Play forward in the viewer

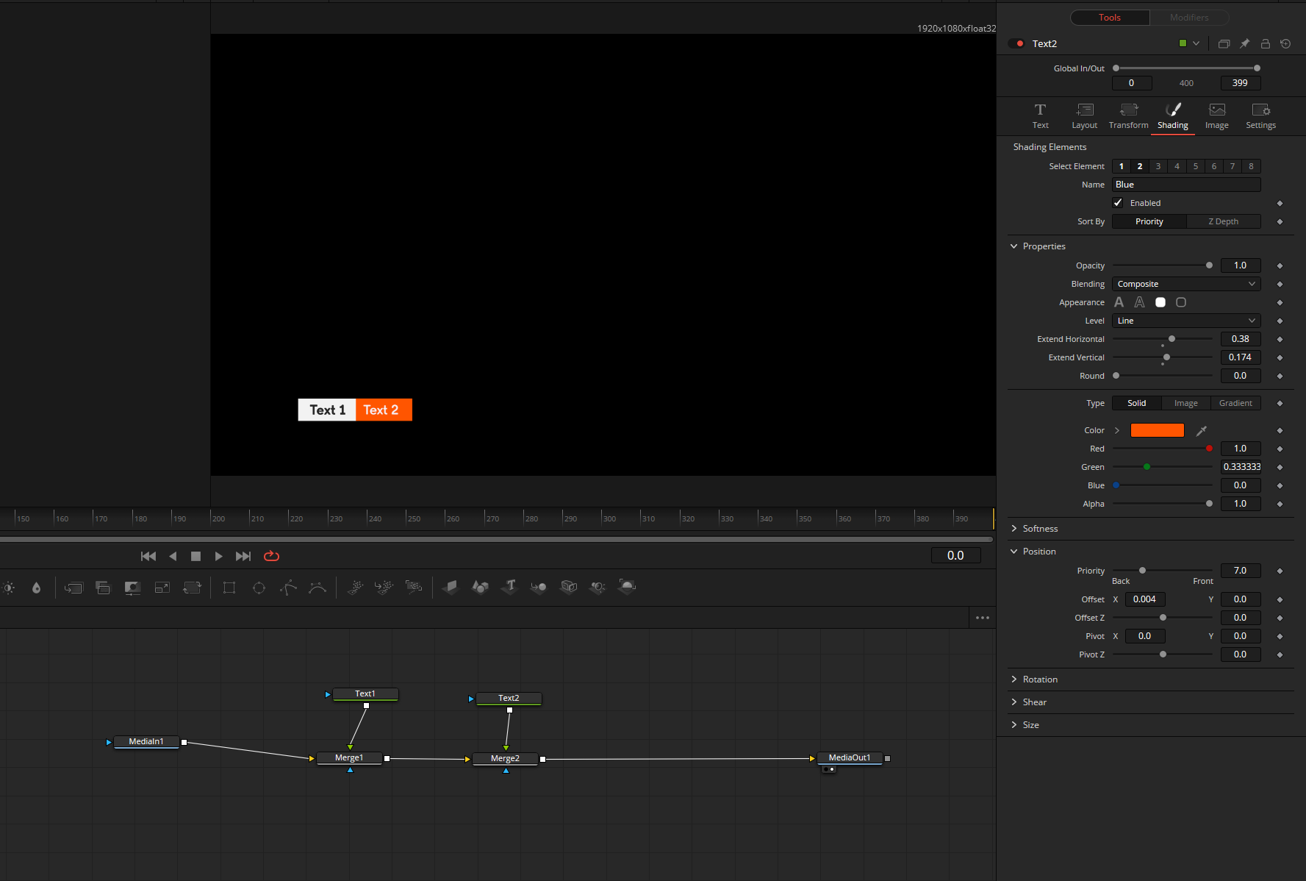pyautogui.click(x=218, y=556)
